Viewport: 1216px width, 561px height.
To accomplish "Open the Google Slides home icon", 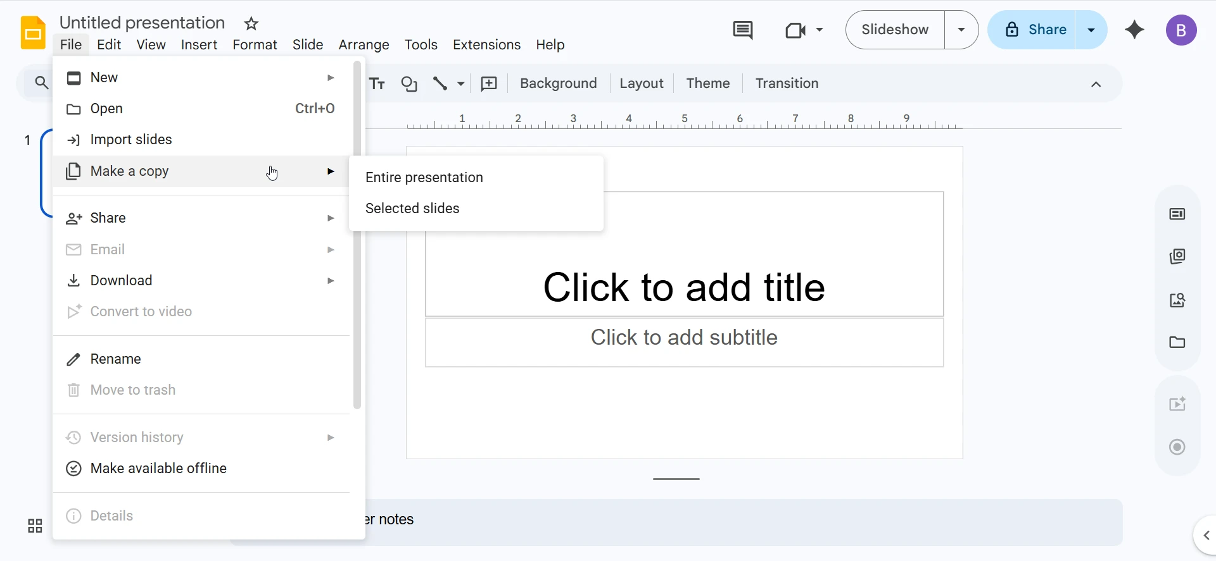I will (x=33, y=33).
